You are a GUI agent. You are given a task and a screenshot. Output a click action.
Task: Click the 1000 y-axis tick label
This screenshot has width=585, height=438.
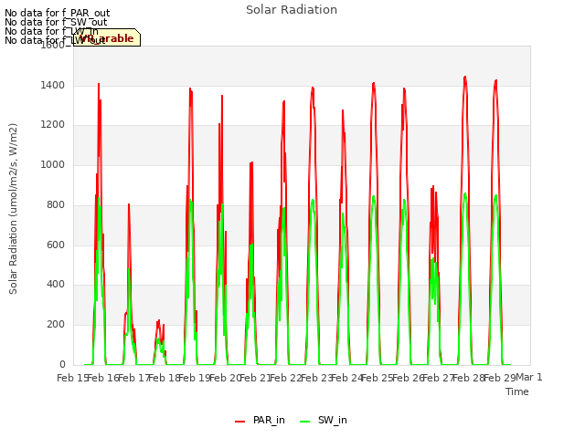click(53, 164)
